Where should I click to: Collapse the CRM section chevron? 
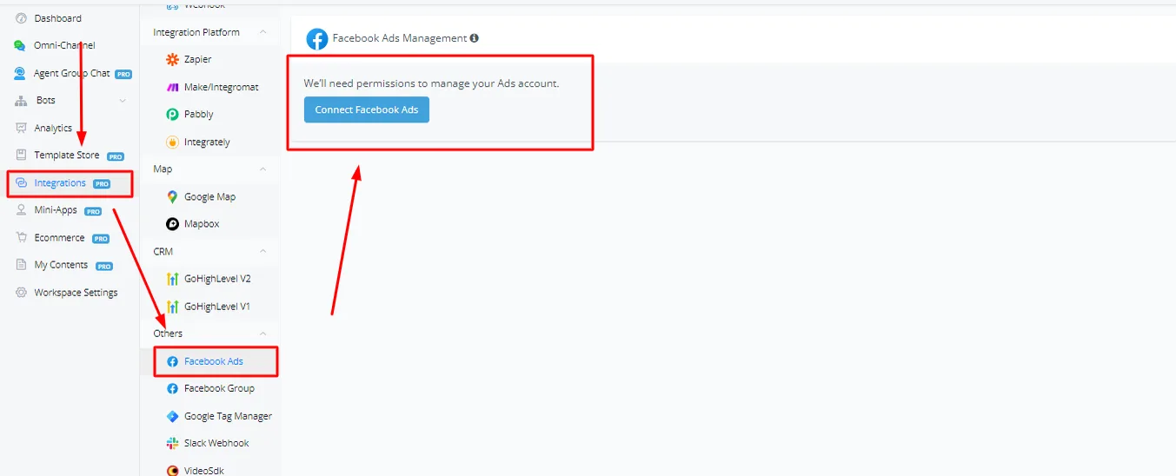point(263,252)
